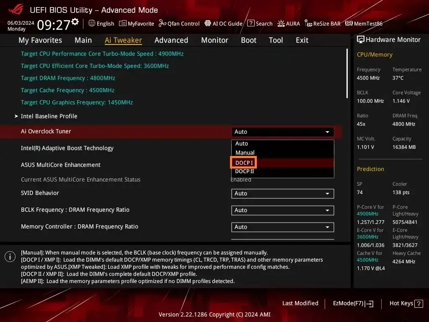Open Qfan Control fan icon

(162, 23)
